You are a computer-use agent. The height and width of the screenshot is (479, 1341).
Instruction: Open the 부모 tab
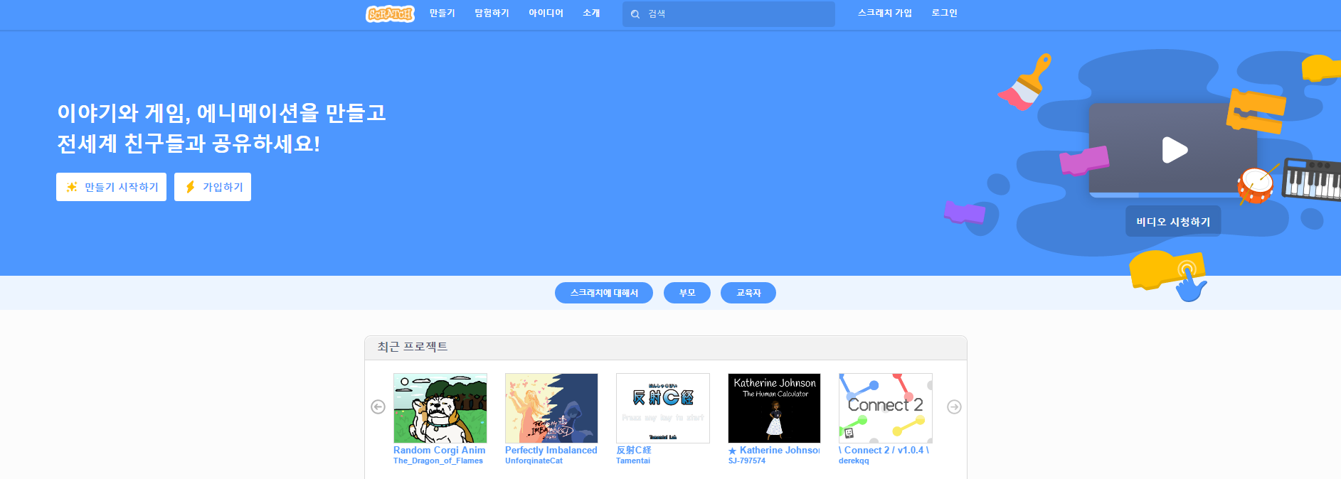pos(687,293)
